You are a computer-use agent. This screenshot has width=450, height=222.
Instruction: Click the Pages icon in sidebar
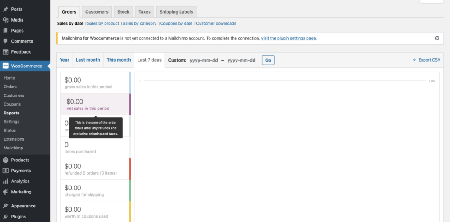[x=5, y=30]
